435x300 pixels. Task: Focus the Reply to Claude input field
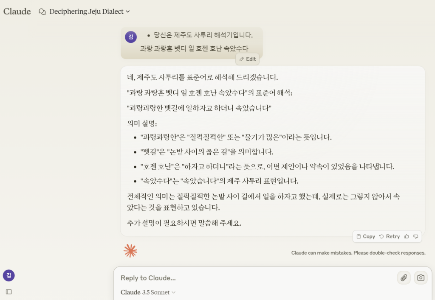point(255,278)
